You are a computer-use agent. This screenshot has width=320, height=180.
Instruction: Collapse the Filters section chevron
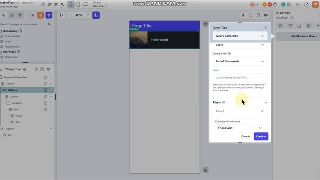tap(265, 103)
